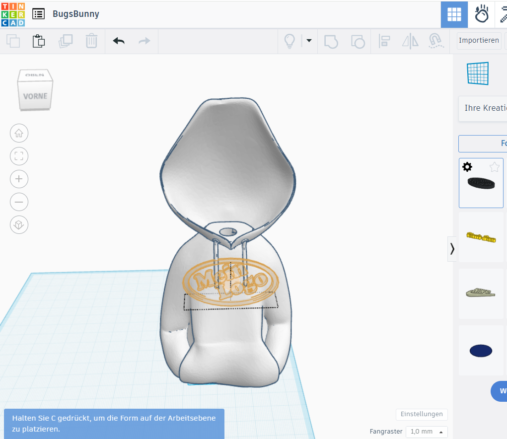507x439 pixels.
Task: Toggle perspective/orthographic view cube icon
Action: [19, 224]
